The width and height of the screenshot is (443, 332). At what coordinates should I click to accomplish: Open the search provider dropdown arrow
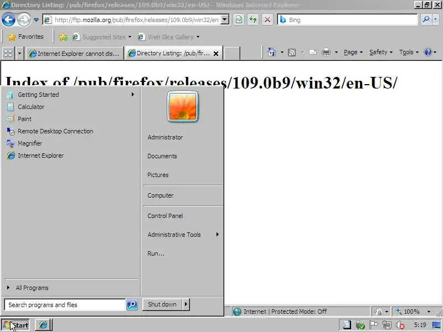point(435,20)
